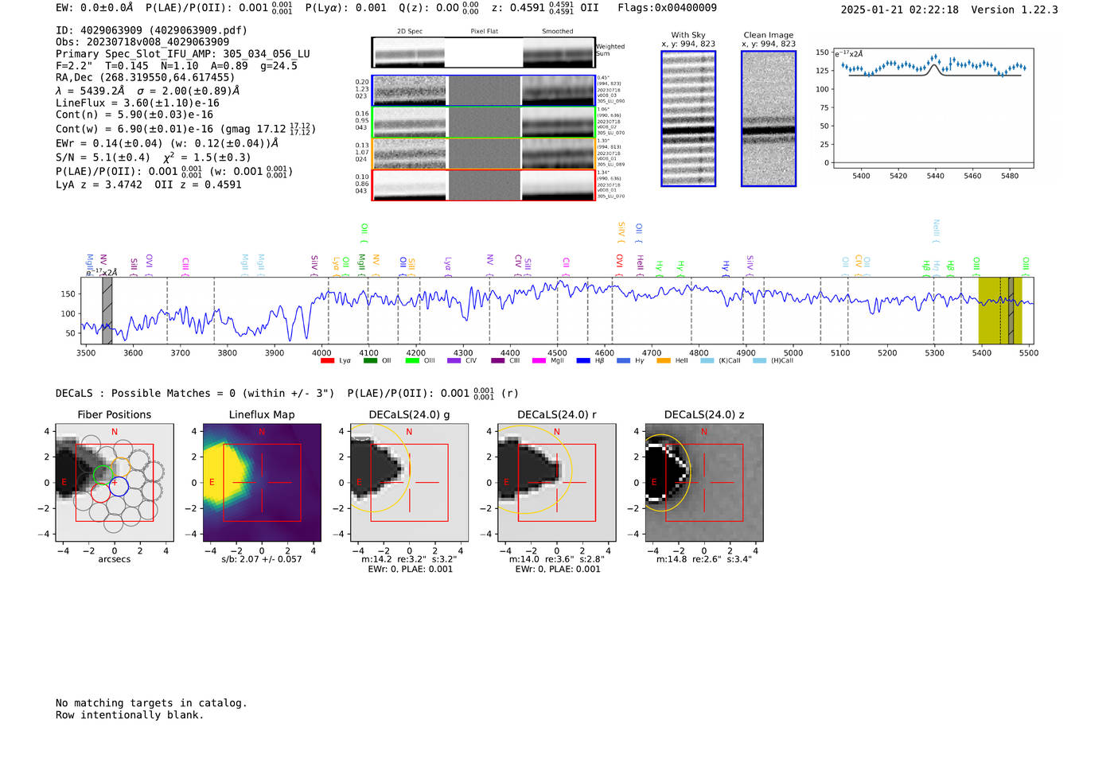Click the s/b: 2.07 +/- 0.057 caption
1114x758 pixels.
point(262,559)
